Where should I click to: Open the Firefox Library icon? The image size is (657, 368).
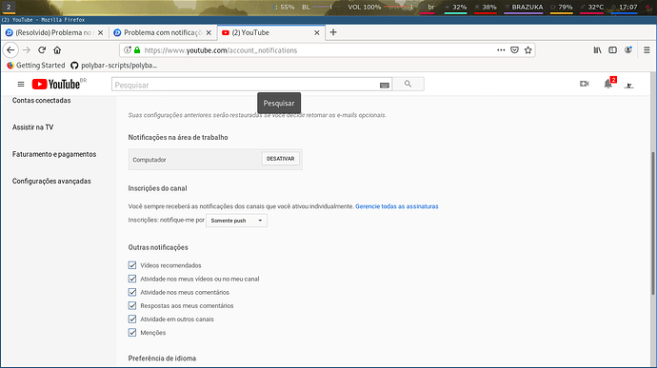pyautogui.click(x=598, y=50)
